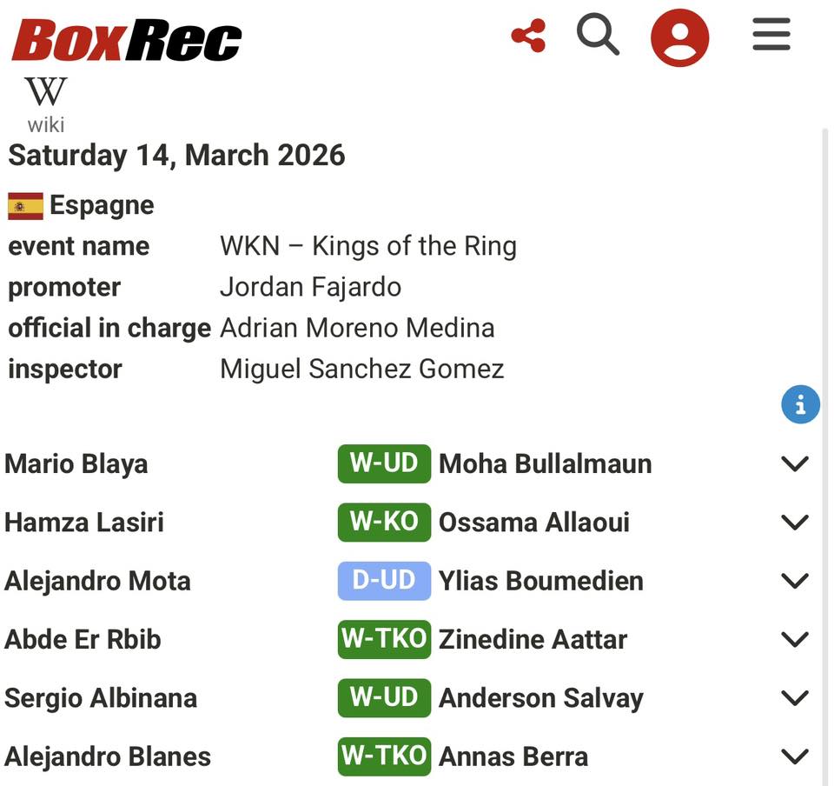Expand the Mario Blaya bout details
The image size is (834, 786).
click(x=795, y=463)
